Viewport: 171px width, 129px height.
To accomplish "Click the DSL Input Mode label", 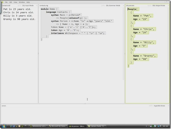I will tap(28, 6).
